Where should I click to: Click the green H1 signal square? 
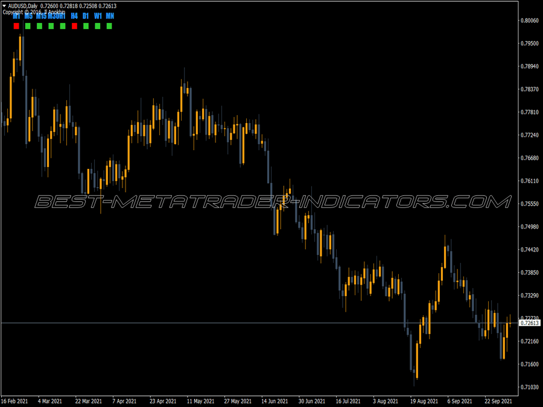pyautogui.click(x=62, y=25)
